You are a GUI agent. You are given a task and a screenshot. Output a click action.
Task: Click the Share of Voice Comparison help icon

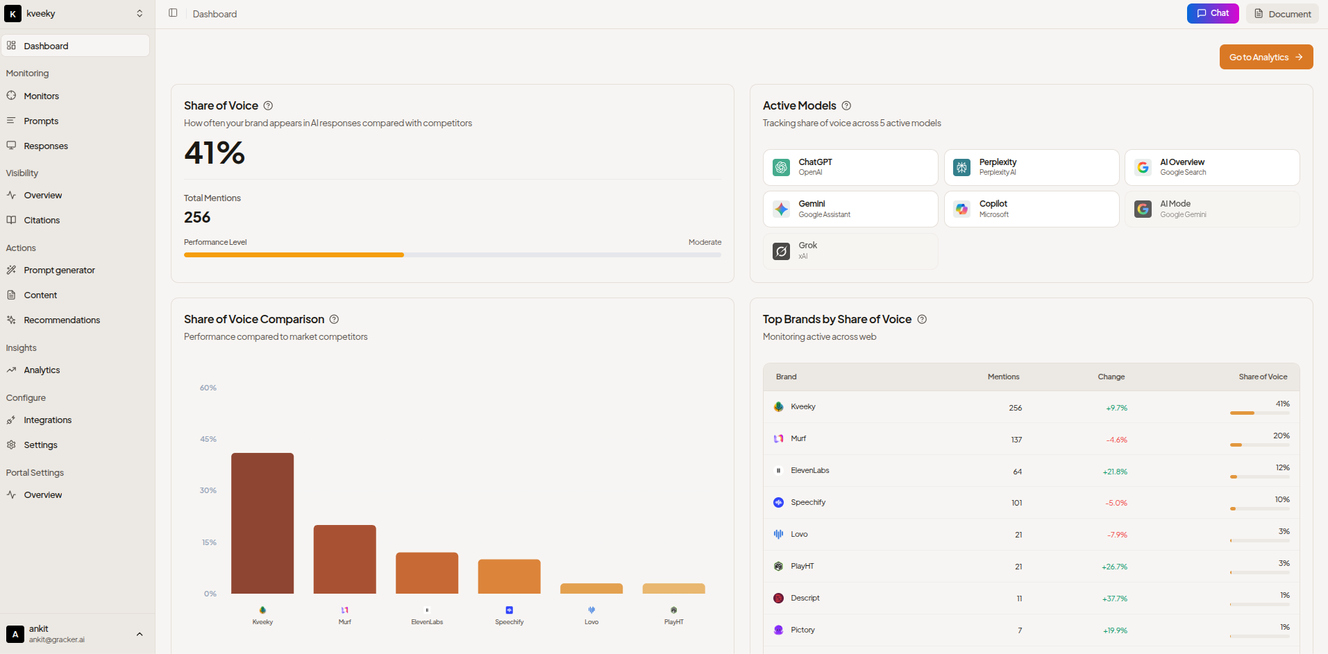[334, 320]
